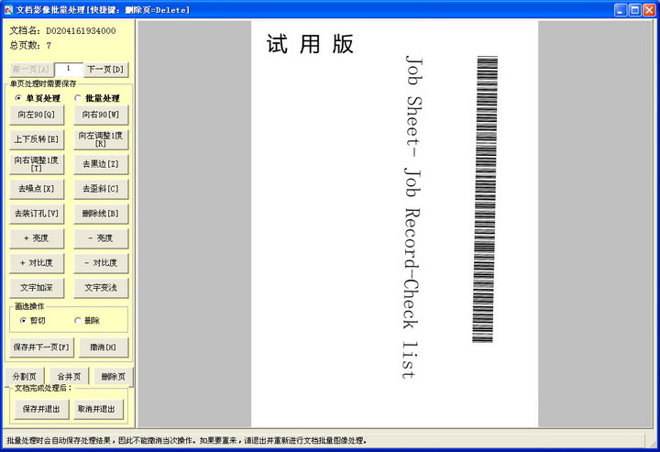660x452 pixels.
Task: Click the disabled 前一页[A] button
Action: (31, 70)
